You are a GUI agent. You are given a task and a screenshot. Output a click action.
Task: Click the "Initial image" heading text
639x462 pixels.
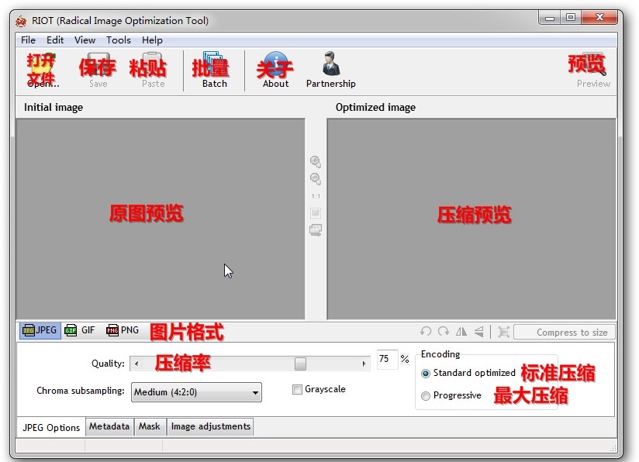[54, 108]
